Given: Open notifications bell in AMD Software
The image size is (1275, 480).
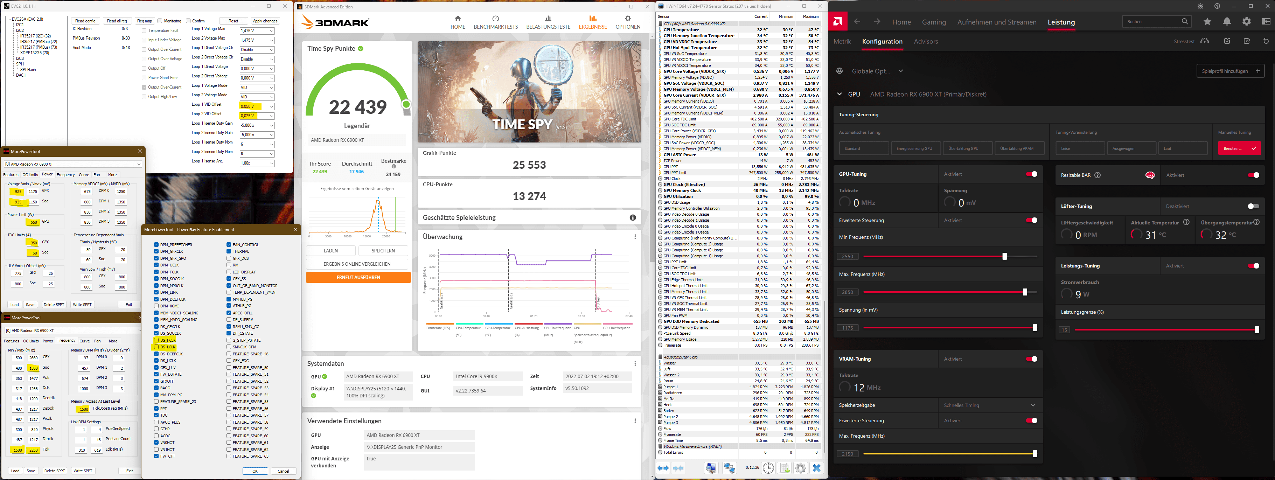Looking at the screenshot, I should 1227,21.
